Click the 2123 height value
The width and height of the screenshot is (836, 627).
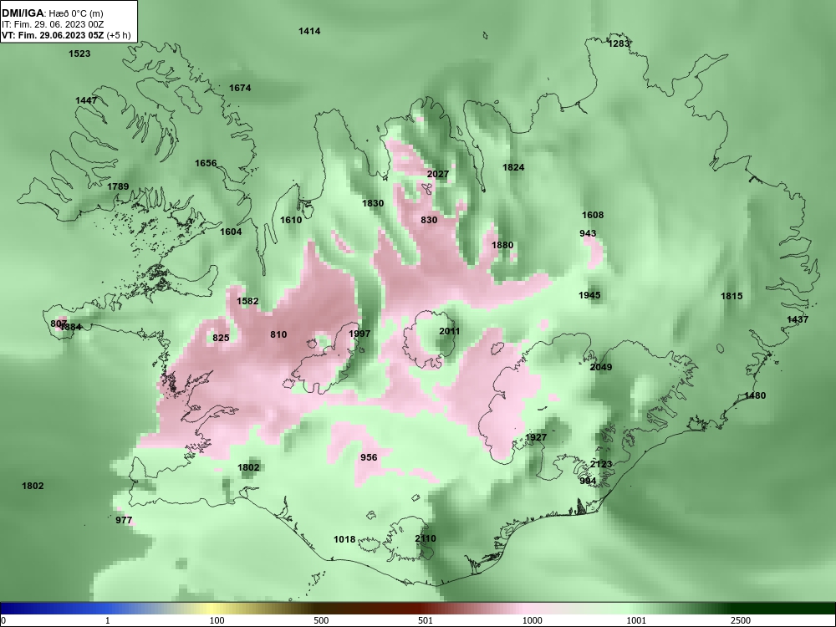pyautogui.click(x=601, y=464)
